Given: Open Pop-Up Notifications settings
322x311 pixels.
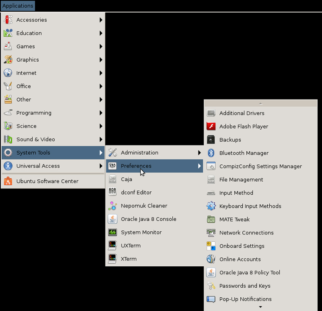Looking at the screenshot, I should pos(260,299).
